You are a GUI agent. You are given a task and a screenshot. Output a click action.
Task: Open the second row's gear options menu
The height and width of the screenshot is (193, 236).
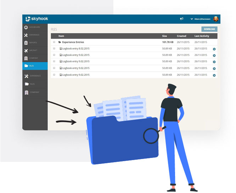click(214, 55)
